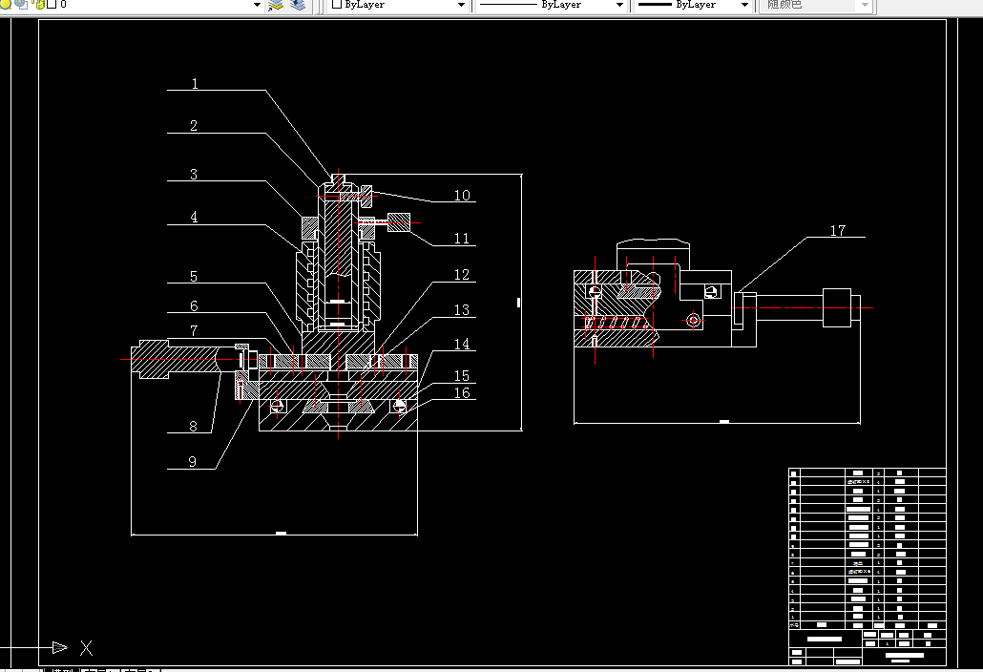Select the handle knob in right view
This screenshot has height=672, width=983.
click(x=837, y=307)
